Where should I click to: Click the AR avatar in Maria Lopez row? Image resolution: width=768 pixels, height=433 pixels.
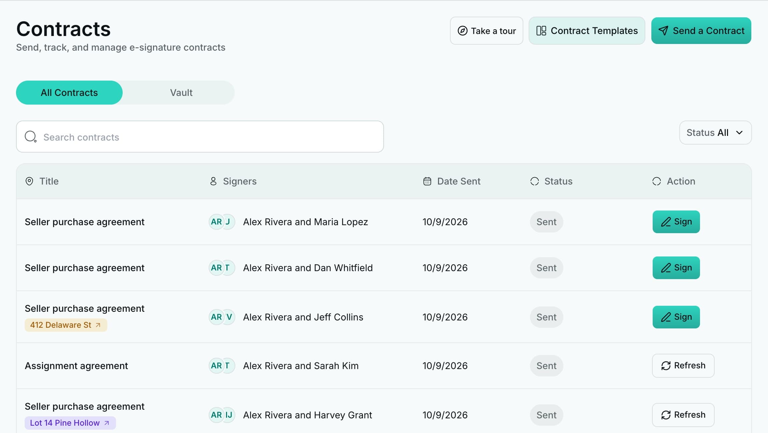click(216, 222)
